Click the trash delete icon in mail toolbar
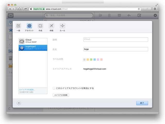 point(109,15)
